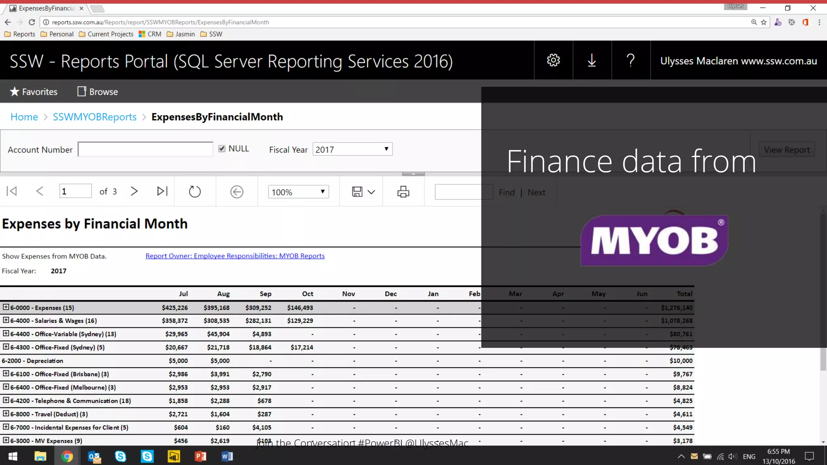This screenshot has width=827, height=465.
Task: Open the Browse tab
Action: (97, 92)
